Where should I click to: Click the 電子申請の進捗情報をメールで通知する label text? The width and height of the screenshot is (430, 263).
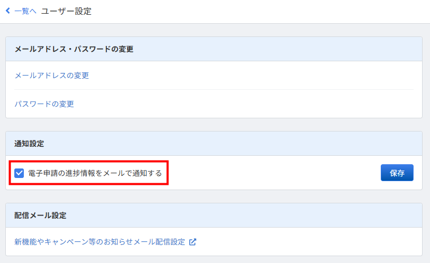click(x=95, y=173)
